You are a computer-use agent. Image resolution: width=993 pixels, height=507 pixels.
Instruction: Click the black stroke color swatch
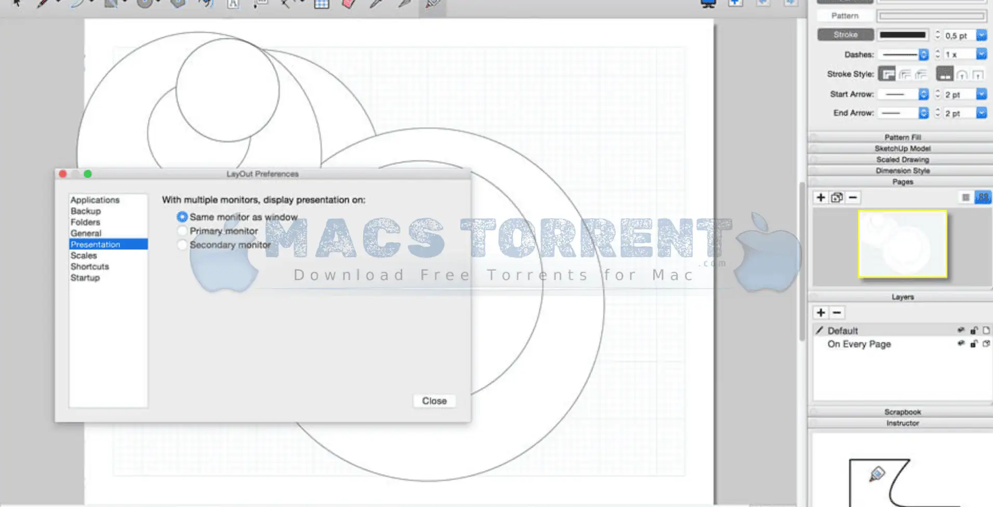[903, 35]
